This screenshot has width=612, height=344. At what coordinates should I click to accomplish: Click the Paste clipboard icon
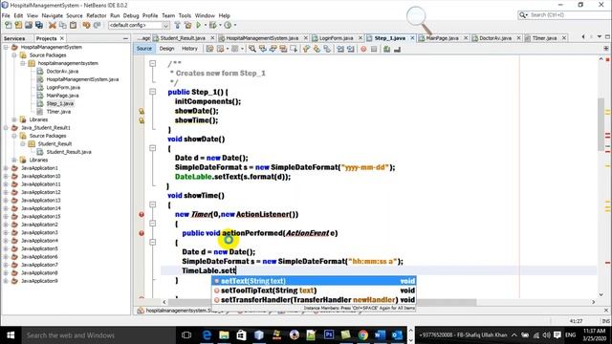click(73, 26)
